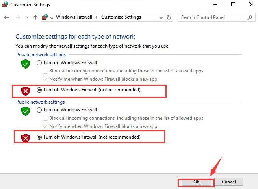Image resolution: width=258 pixels, height=189 pixels.
Task: Click the red shield under Private network settings
Action: tap(26, 91)
